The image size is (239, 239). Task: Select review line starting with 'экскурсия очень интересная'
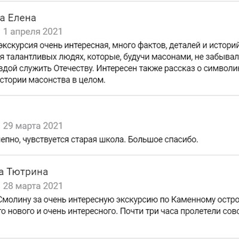pos(119,45)
